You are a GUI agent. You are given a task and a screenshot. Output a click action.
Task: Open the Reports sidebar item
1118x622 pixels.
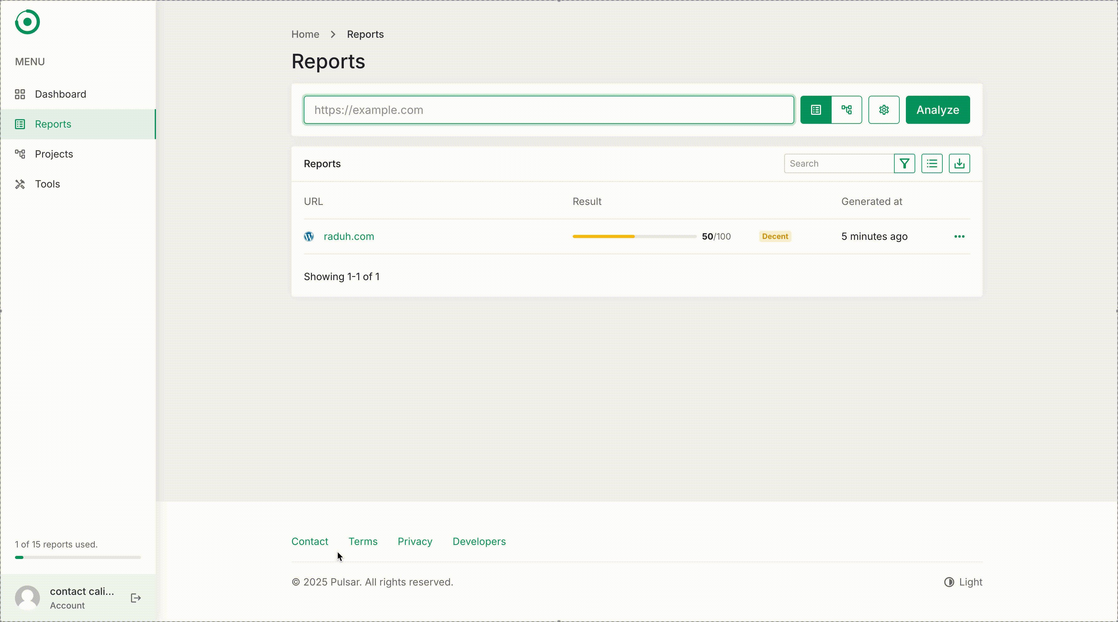(x=78, y=124)
